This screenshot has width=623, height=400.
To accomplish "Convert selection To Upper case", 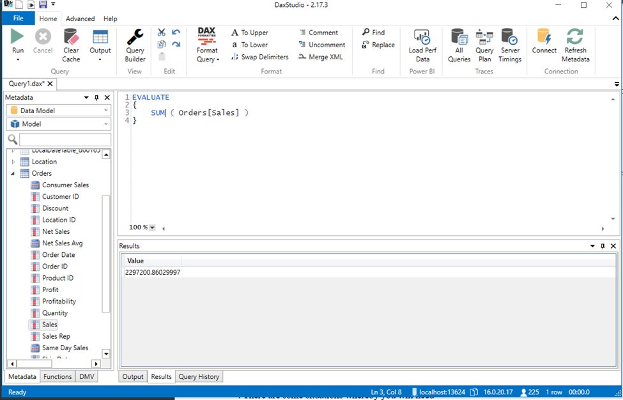I will [x=250, y=33].
